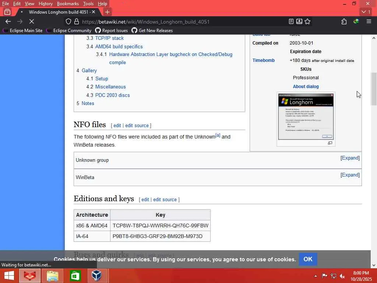The width and height of the screenshot is (377, 283).
Task: Bookmark this page with the star
Action: point(307,22)
